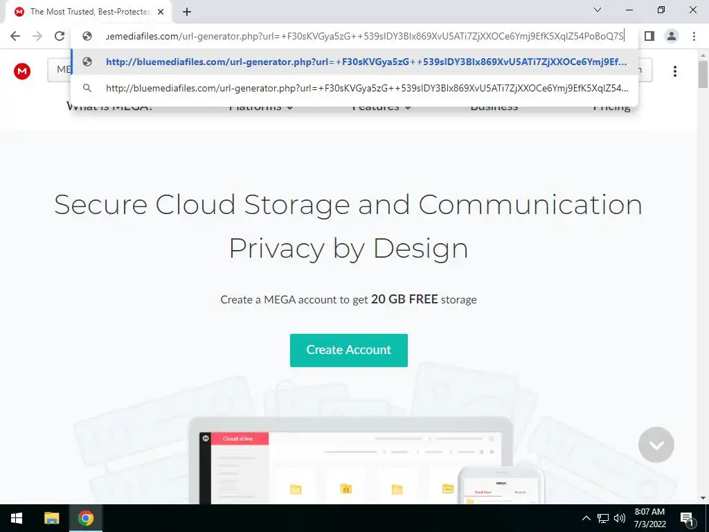This screenshot has height=532, width=709.
Task: Open the tab search chevron
Action: (598, 10)
